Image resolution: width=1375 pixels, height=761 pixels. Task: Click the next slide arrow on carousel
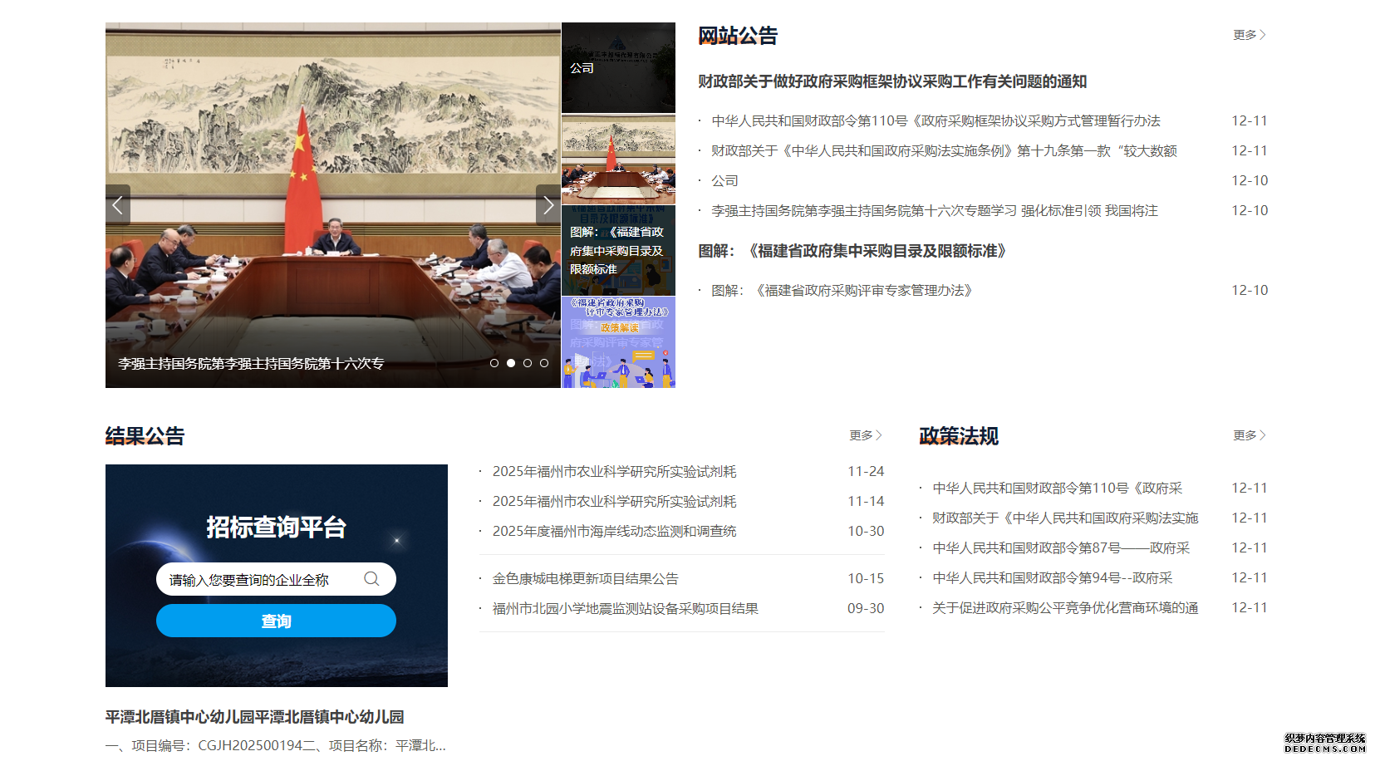(548, 205)
